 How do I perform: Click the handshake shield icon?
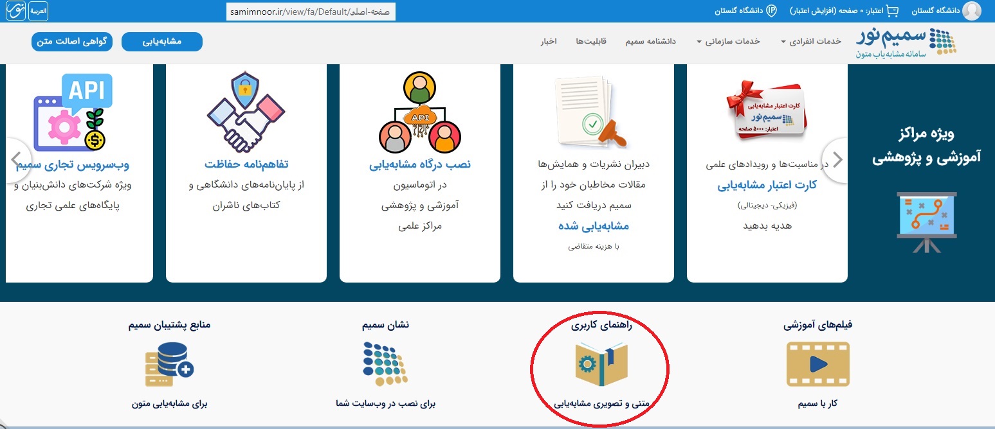tap(246, 110)
